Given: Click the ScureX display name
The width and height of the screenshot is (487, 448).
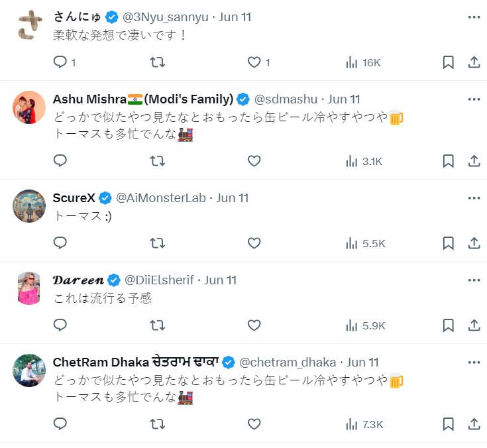Looking at the screenshot, I should [x=74, y=197].
